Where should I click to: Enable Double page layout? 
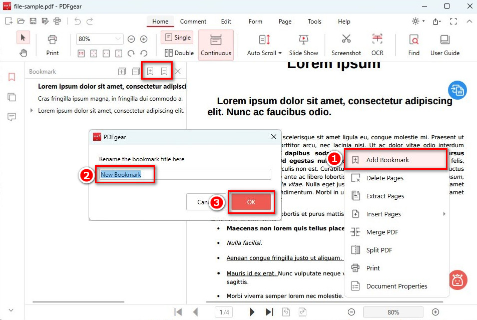[x=178, y=52]
